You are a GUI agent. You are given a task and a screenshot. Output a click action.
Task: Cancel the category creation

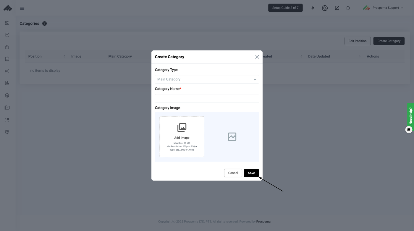pos(233,173)
